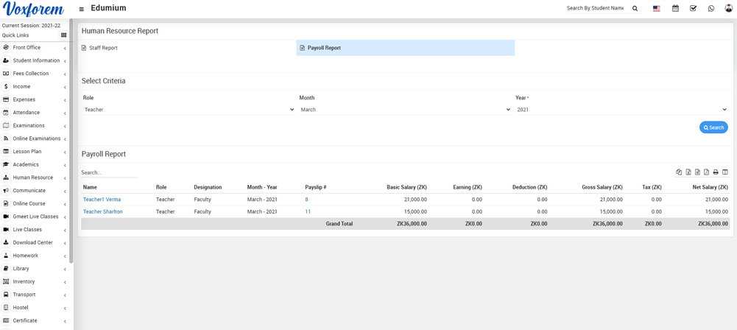The image size is (737, 330).
Task: Copy the payroll table using copy icon
Action: [x=679, y=172]
